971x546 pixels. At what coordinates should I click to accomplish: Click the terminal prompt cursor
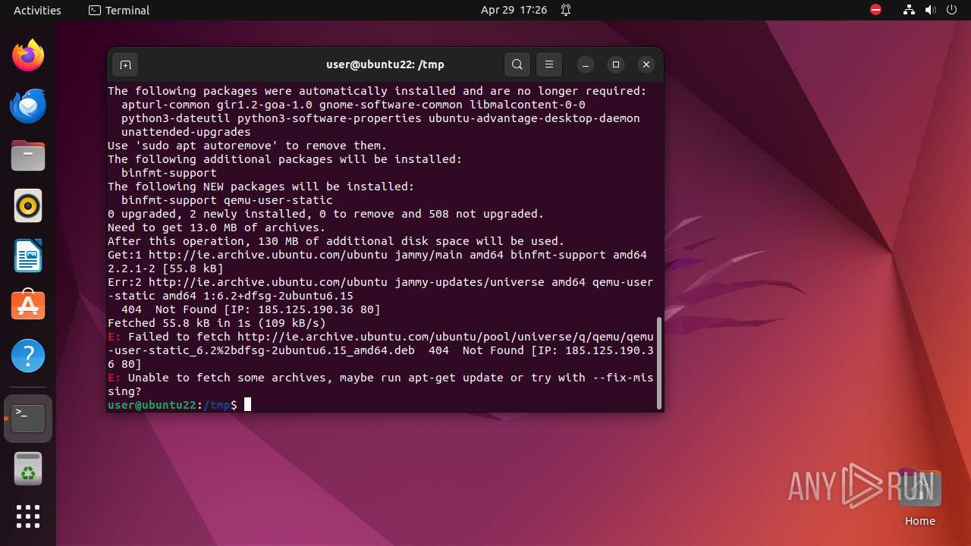click(x=247, y=405)
